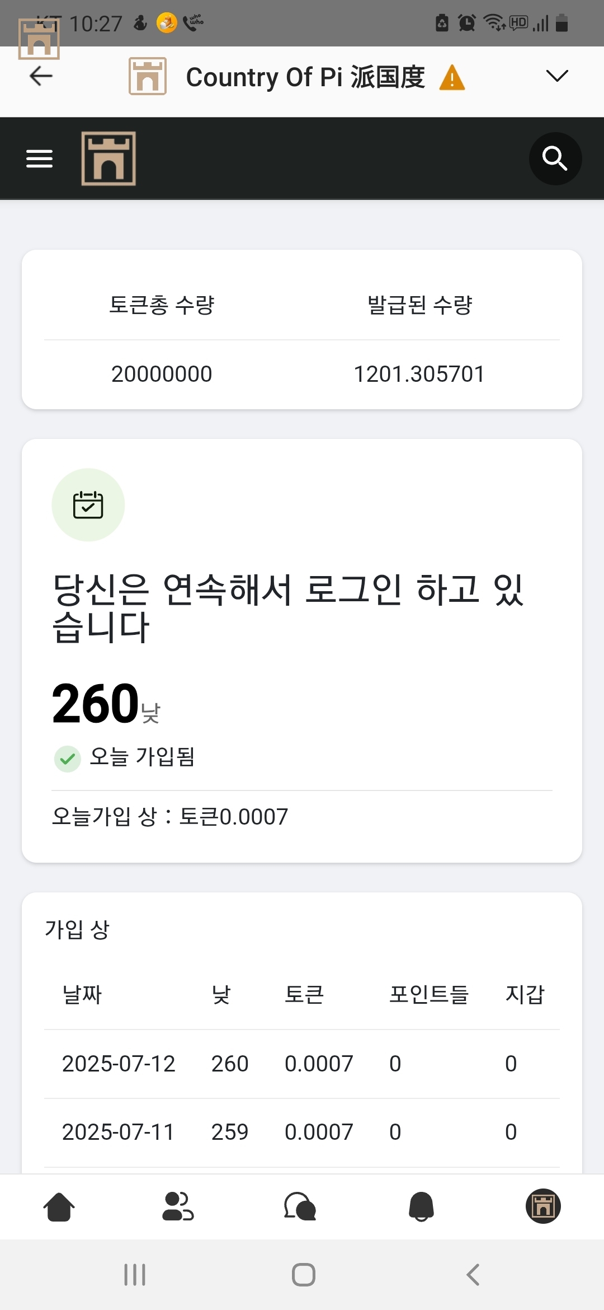Screen dimensions: 604x1310
Task: Select the 2025-07-11 check-in row
Action: click(x=302, y=1132)
